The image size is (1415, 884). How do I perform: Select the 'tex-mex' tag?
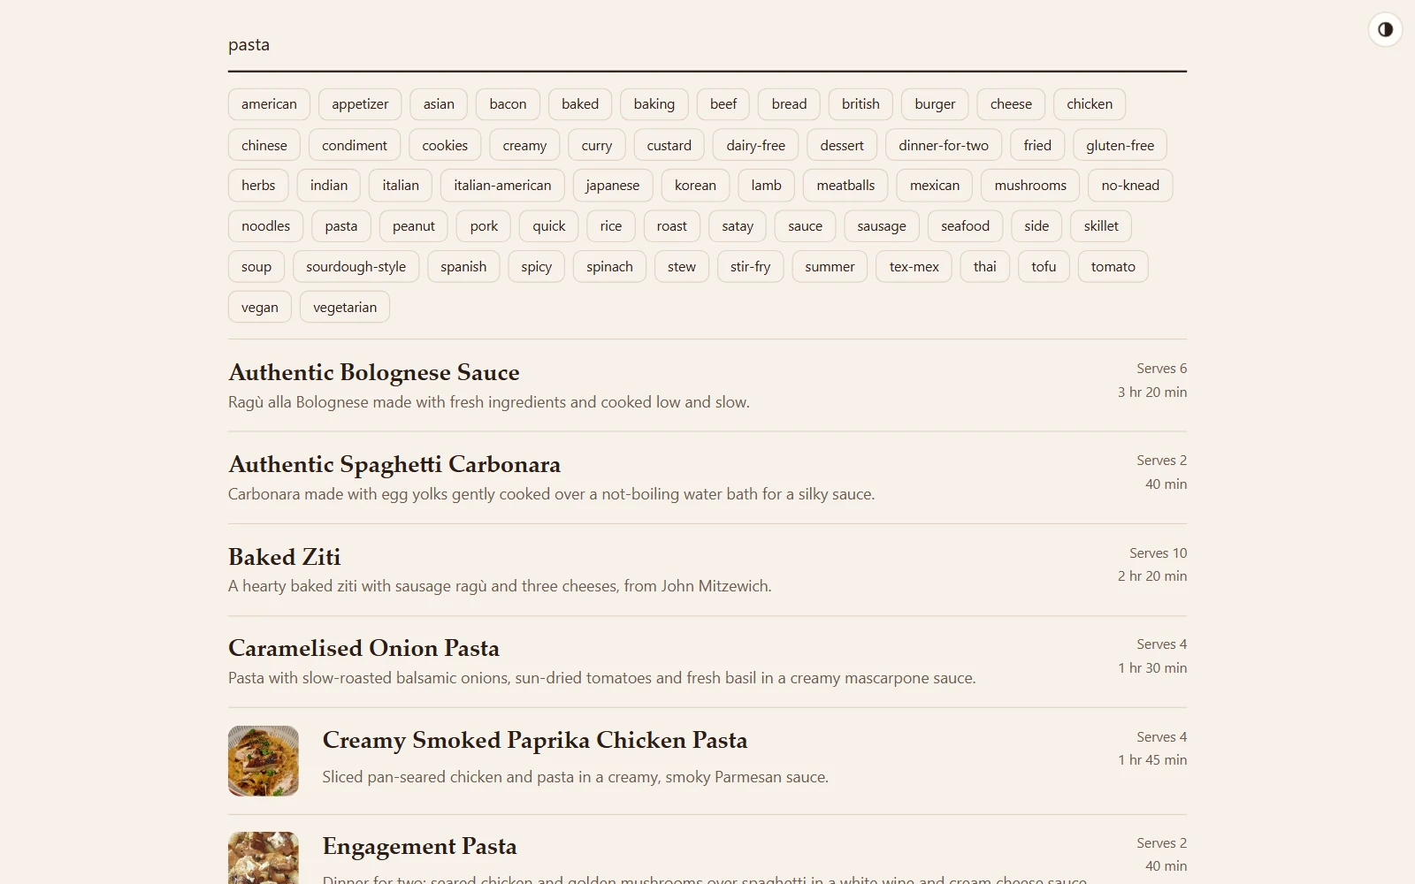pos(914,267)
